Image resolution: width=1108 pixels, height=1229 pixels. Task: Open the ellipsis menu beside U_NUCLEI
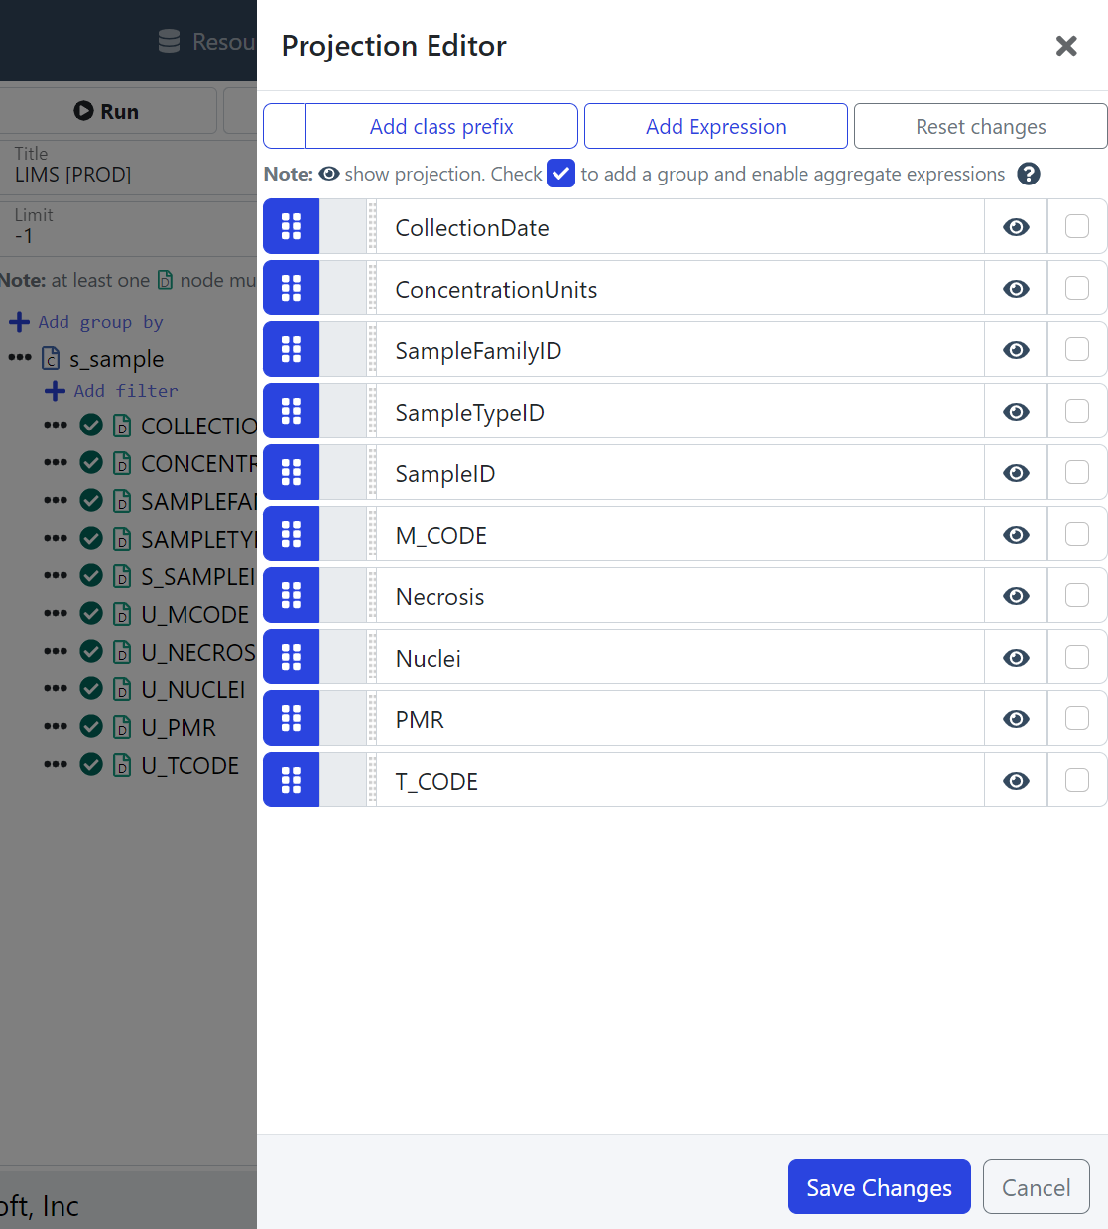click(56, 689)
